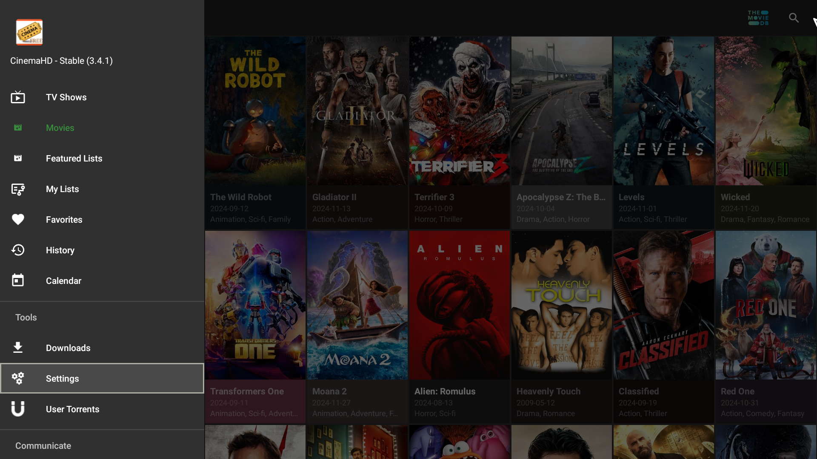Click the "Horror, Sci-fi" genre text
817x459 pixels.
tap(435, 414)
